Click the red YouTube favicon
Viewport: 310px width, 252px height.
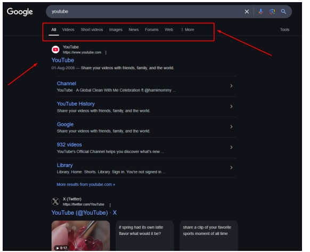55,50
